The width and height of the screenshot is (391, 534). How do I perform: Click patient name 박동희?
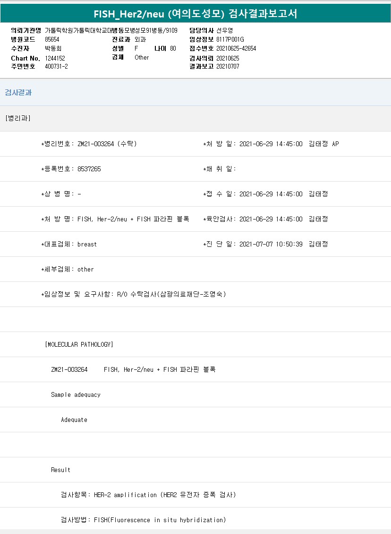(x=52, y=48)
